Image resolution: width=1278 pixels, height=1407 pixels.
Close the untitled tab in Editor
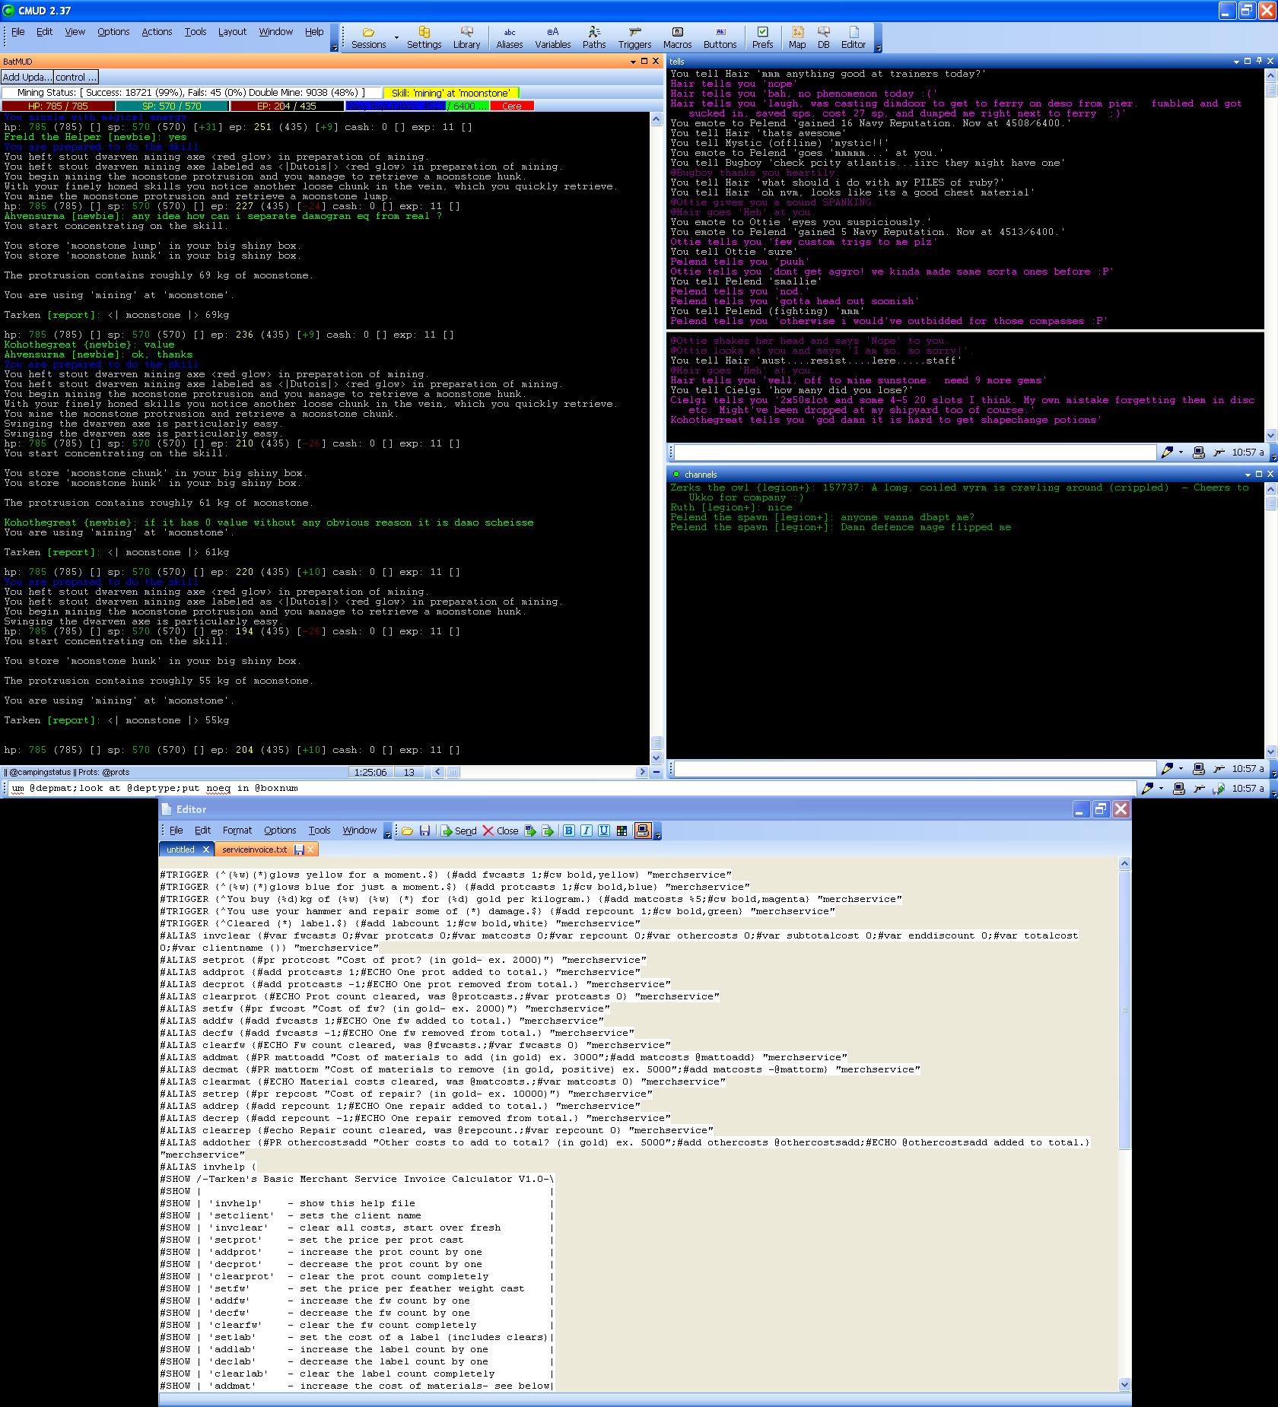click(x=206, y=850)
